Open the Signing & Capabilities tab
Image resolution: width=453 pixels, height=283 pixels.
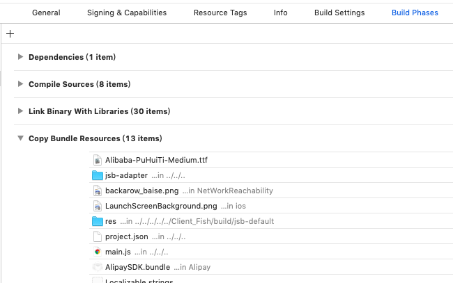click(x=127, y=13)
